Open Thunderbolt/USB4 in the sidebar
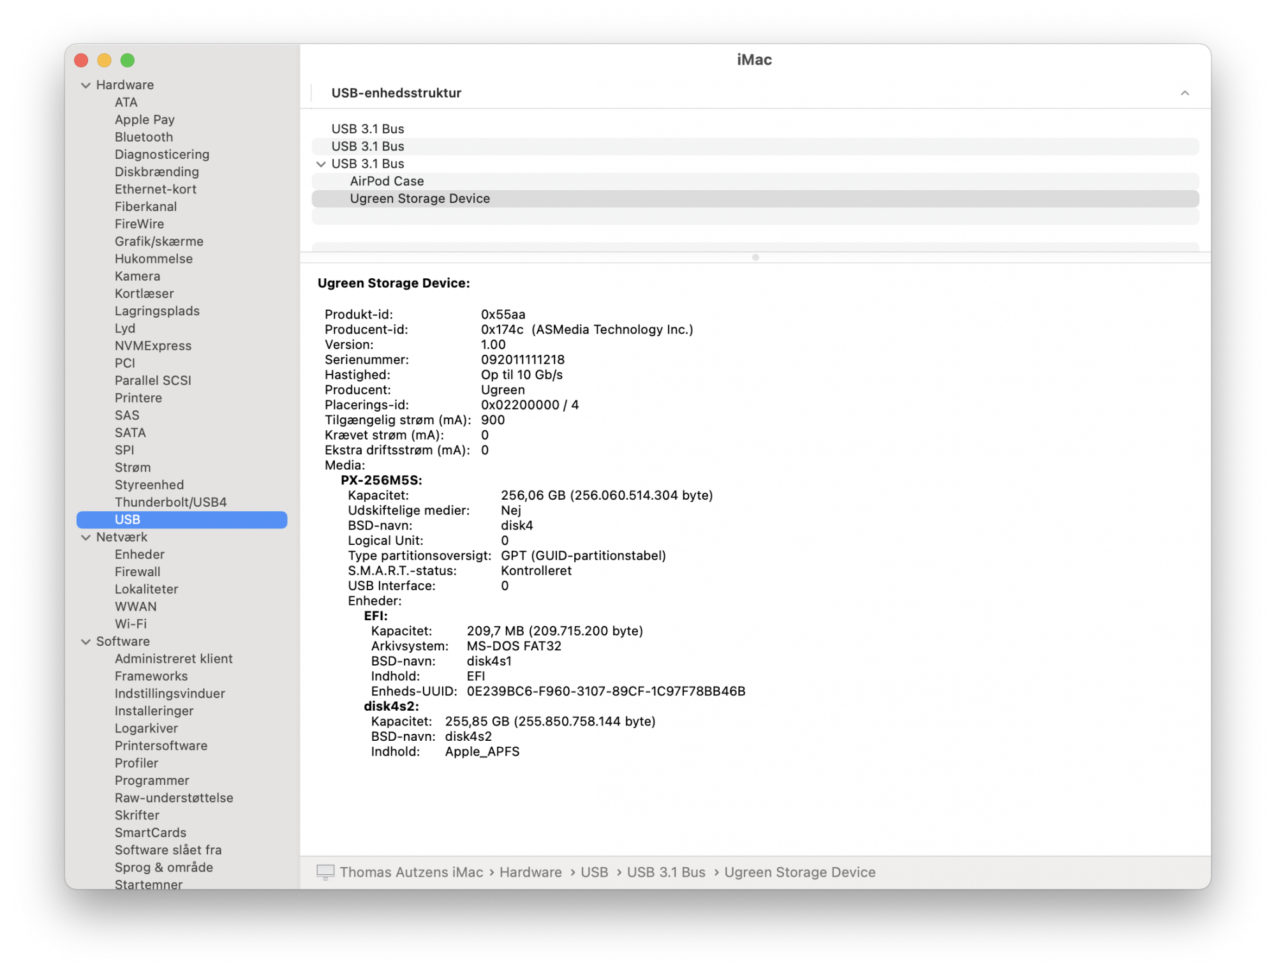 [x=170, y=502]
